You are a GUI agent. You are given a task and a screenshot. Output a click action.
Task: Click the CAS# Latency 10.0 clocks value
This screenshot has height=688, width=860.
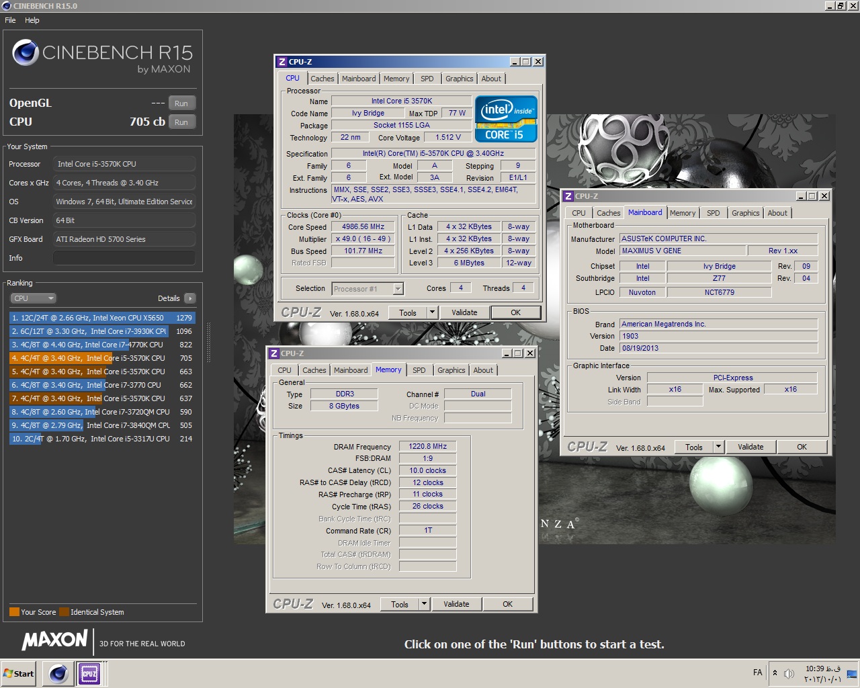coord(427,470)
